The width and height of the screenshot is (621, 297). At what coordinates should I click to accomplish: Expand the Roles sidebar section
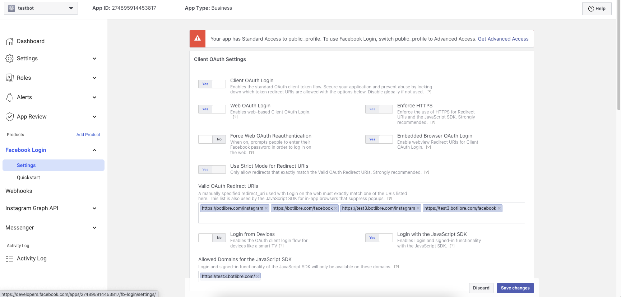(94, 78)
